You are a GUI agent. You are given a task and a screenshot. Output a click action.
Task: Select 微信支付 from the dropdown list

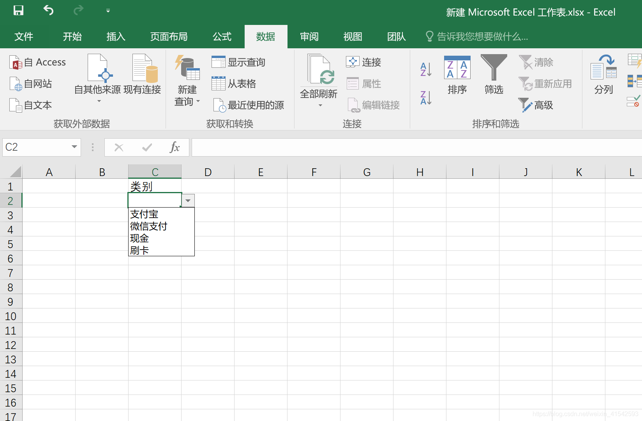149,226
